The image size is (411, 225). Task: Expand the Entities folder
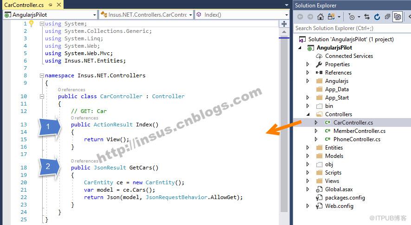click(x=308, y=148)
